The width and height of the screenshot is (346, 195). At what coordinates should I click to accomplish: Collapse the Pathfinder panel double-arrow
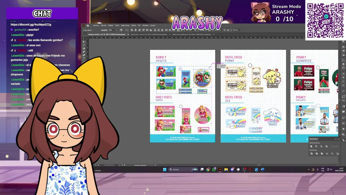pos(335,139)
